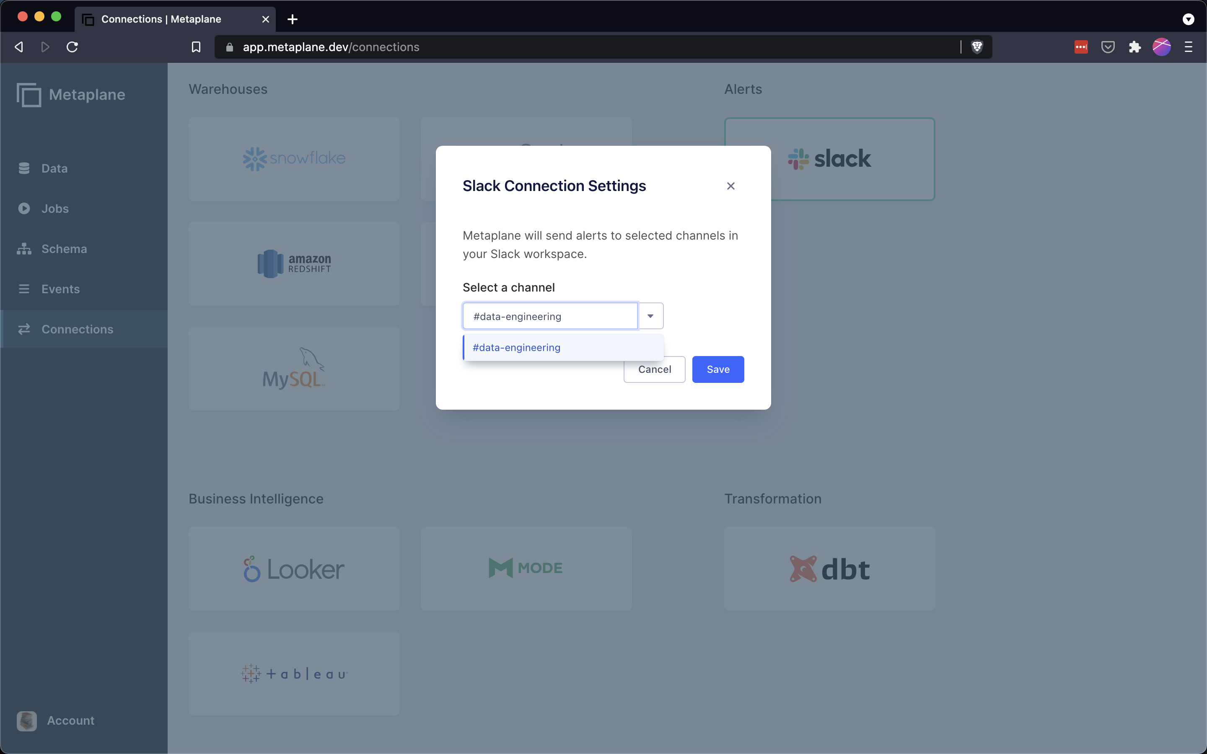Open the Brave Shields icon
The height and width of the screenshot is (754, 1207).
click(x=977, y=47)
